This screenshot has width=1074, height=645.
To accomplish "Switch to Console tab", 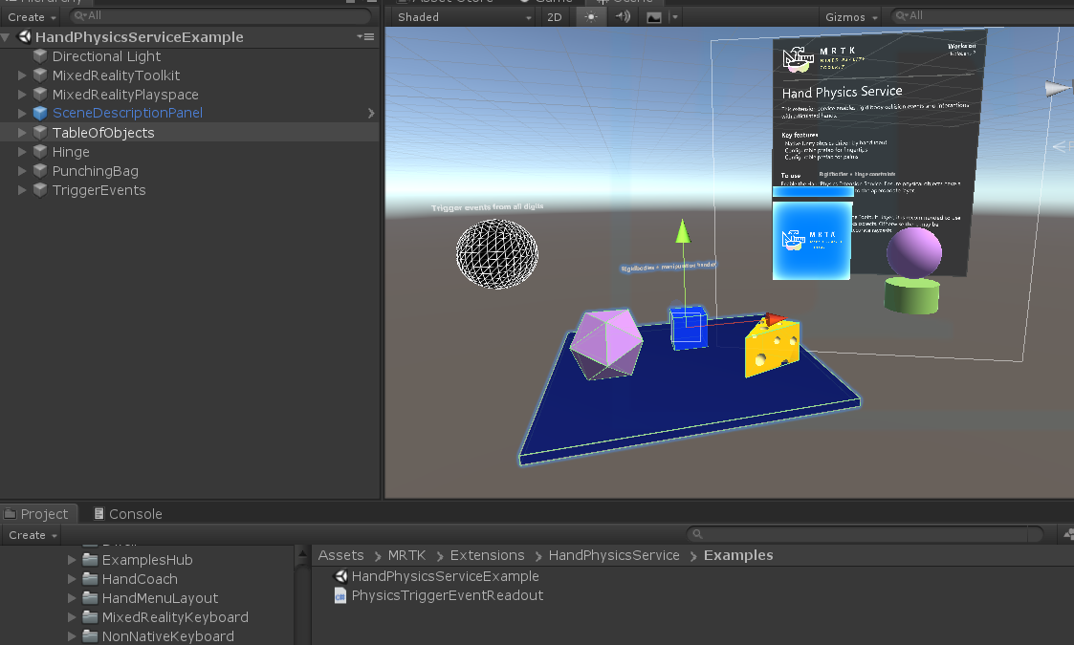I will [128, 513].
